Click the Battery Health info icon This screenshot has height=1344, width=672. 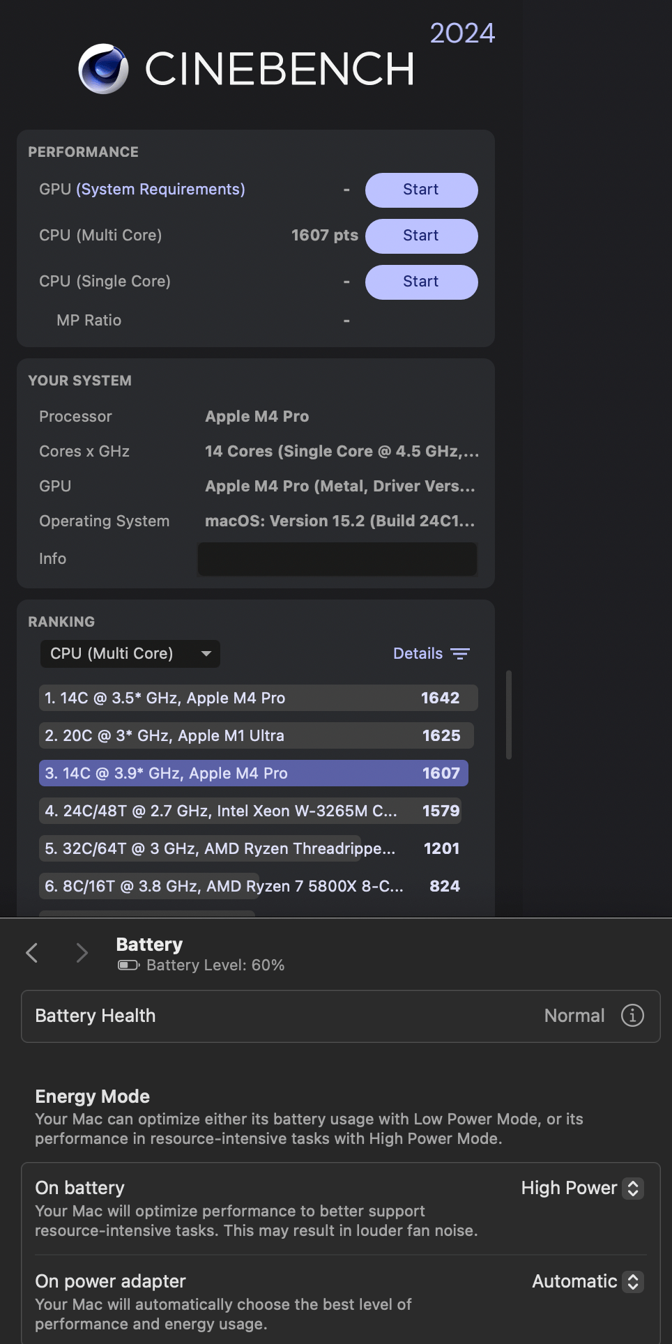pyautogui.click(x=632, y=1016)
